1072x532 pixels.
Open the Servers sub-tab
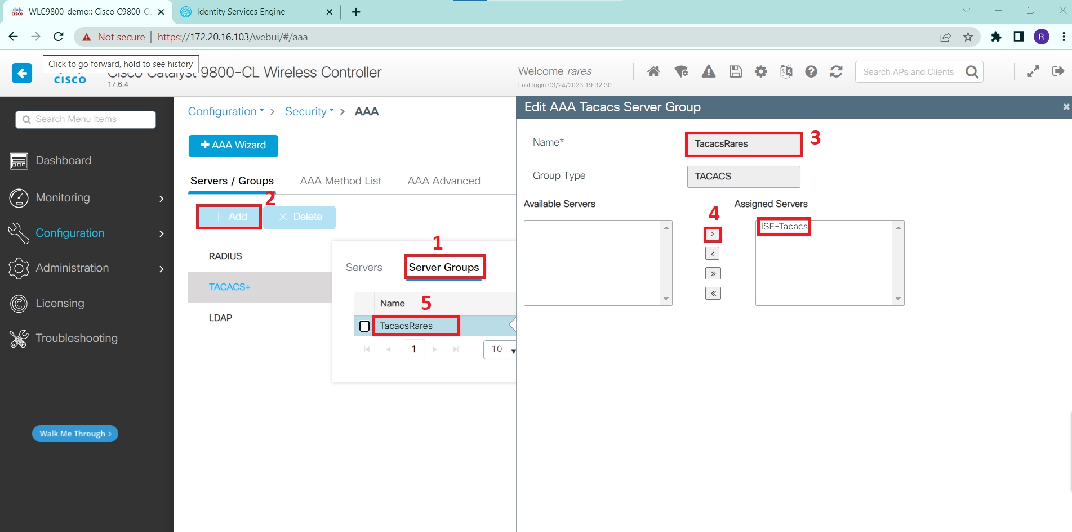tap(364, 268)
